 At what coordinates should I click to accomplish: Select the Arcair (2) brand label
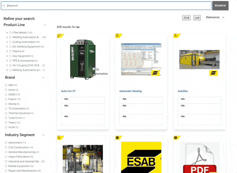coord(13,90)
